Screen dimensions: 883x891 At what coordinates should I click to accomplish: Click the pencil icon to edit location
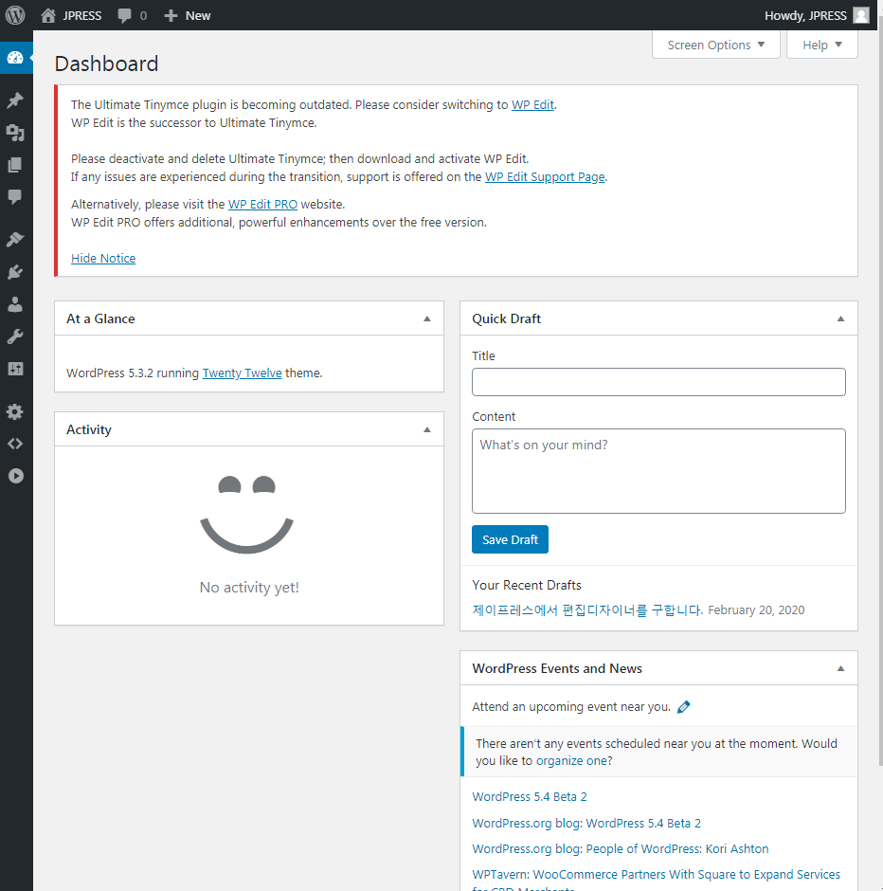684,706
